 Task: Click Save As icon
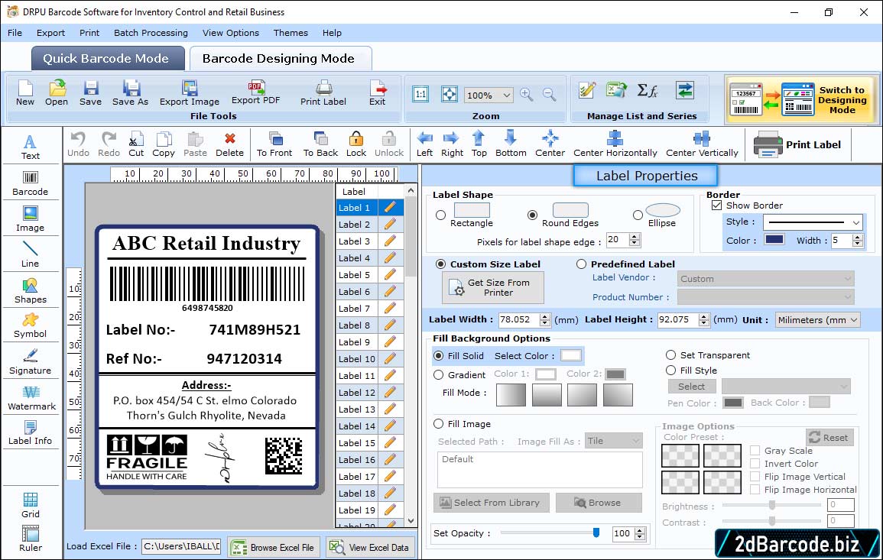point(130,93)
